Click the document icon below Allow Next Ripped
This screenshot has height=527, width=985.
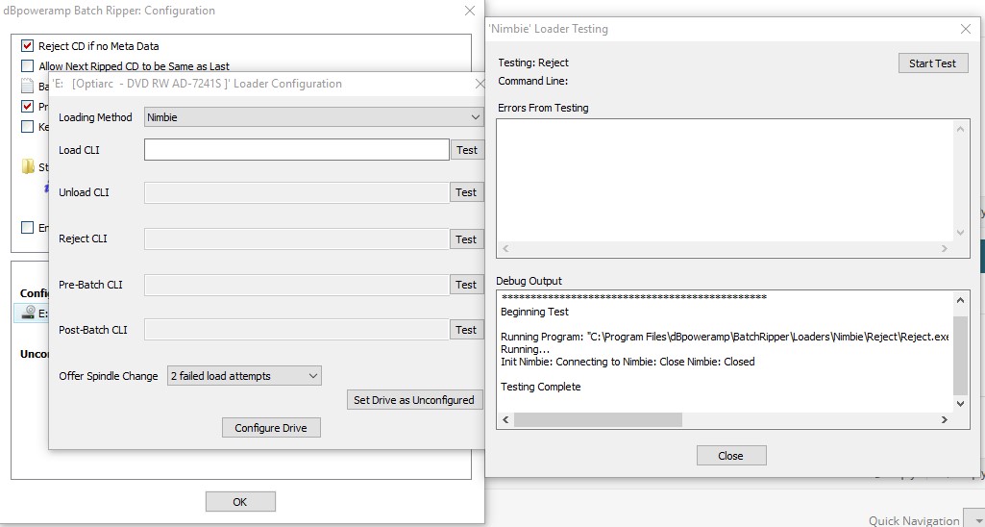pyautogui.click(x=28, y=87)
